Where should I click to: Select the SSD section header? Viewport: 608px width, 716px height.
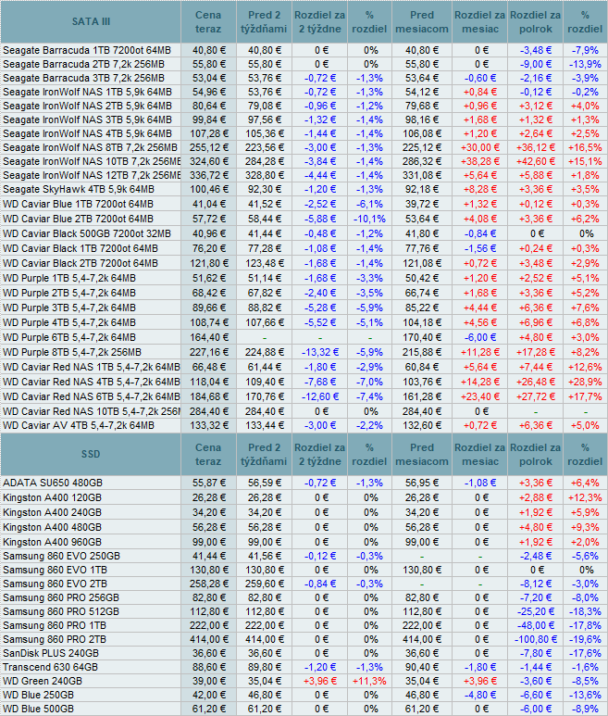(x=91, y=454)
